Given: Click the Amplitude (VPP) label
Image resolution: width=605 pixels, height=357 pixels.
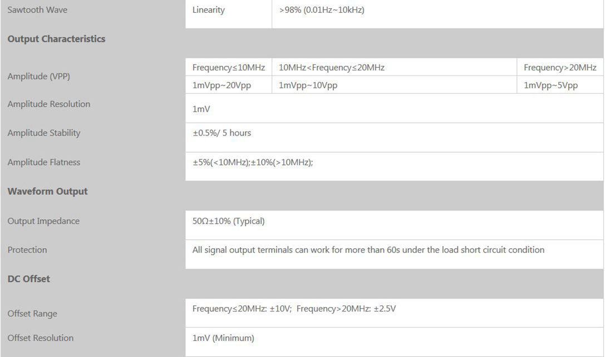Looking at the screenshot, I should (x=40, y=77).
